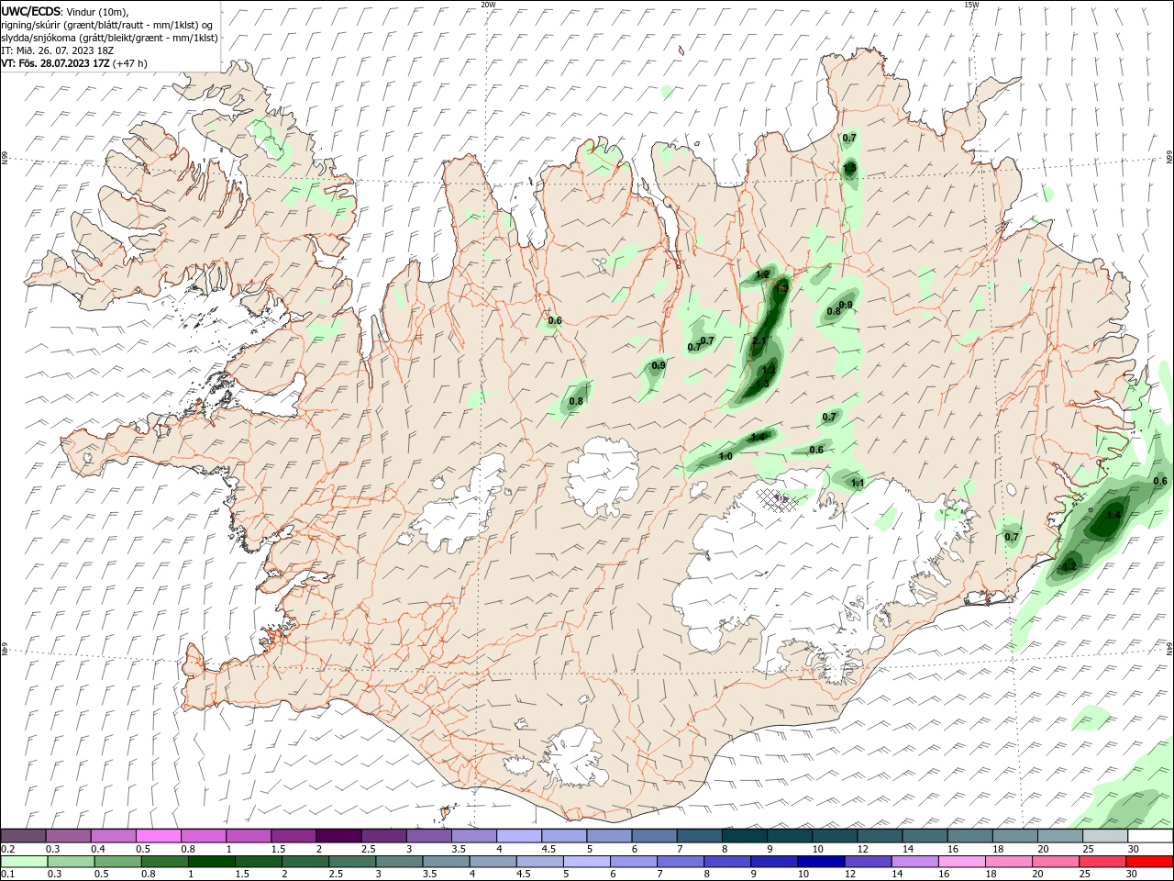1174x881 pixels.
Task: Pick the dark mauve 0.2 swatch in upper legend bar
Action: (x=23, y=836)
